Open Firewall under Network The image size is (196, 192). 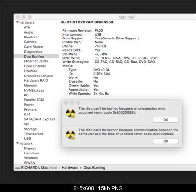tap(30, 148)
